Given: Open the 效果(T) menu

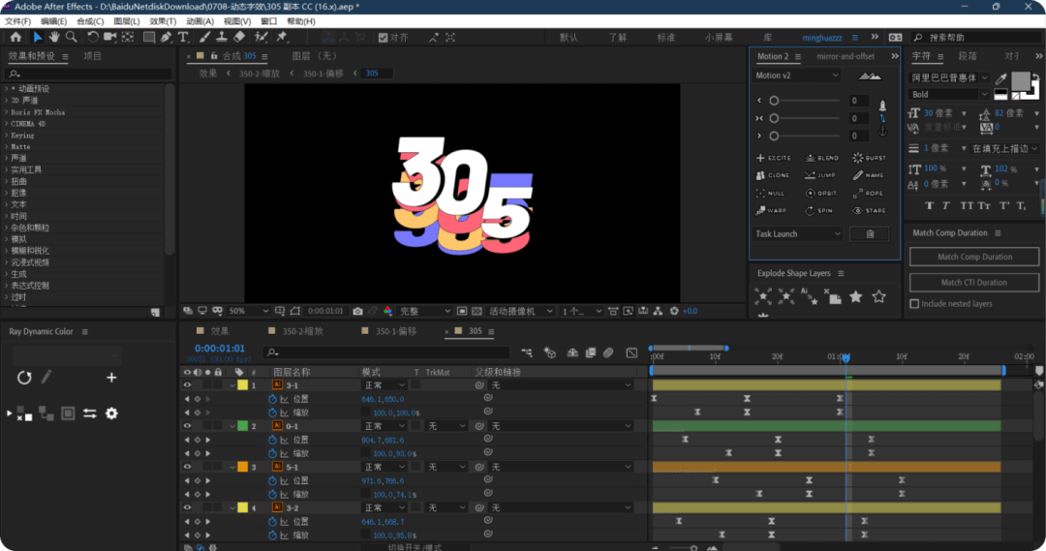Looking at the screenshot, I should 163,21.
